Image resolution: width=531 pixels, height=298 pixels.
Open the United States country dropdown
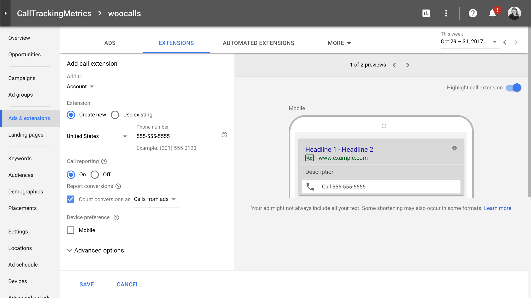pos(97,136)
